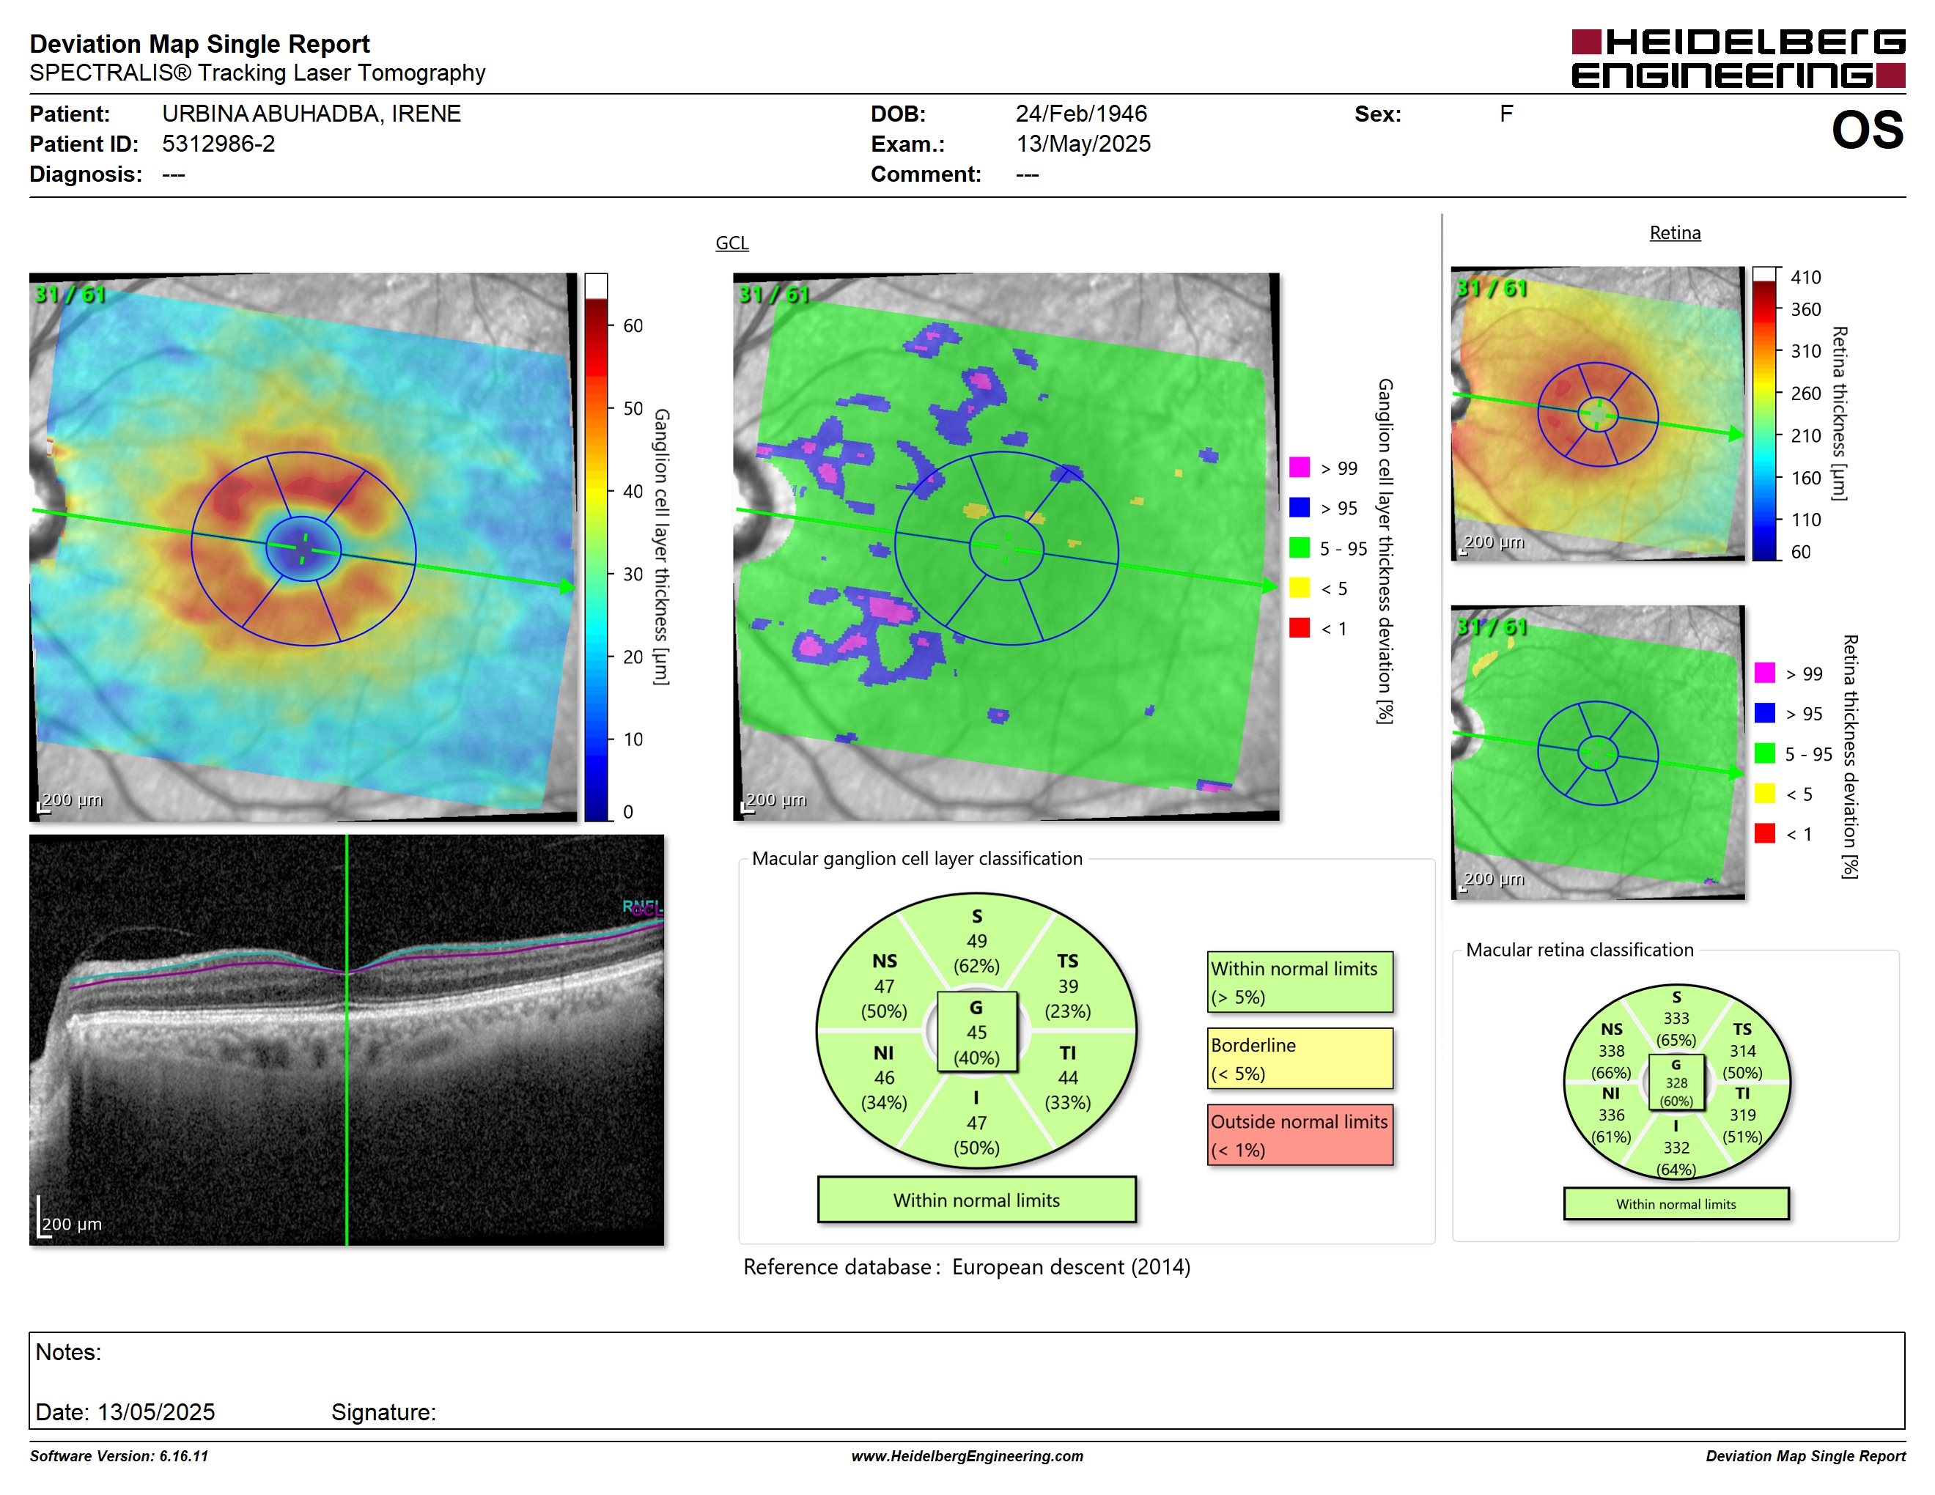Click green 5 - 95 swatch in GCL legend
The width and height of the screenshot is (1935, 1495).
1299,547
